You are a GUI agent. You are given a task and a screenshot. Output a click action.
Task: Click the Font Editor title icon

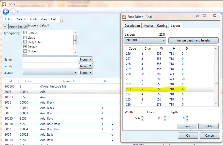coord(124,17)
